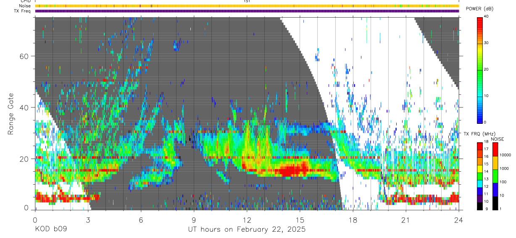
Task: Click the yellow Noise strip above the plot
Action: 247,6
